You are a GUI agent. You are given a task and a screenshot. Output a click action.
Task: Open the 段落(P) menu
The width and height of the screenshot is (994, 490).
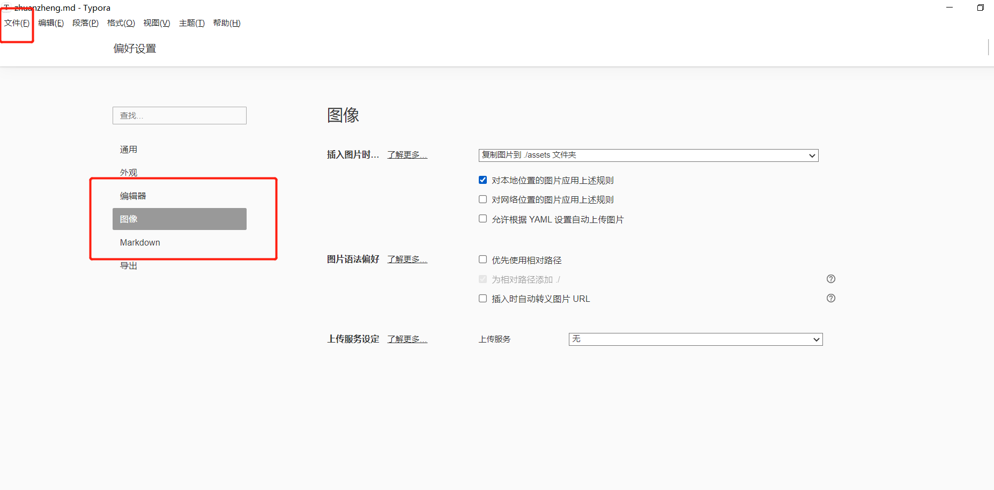[85, 23]
